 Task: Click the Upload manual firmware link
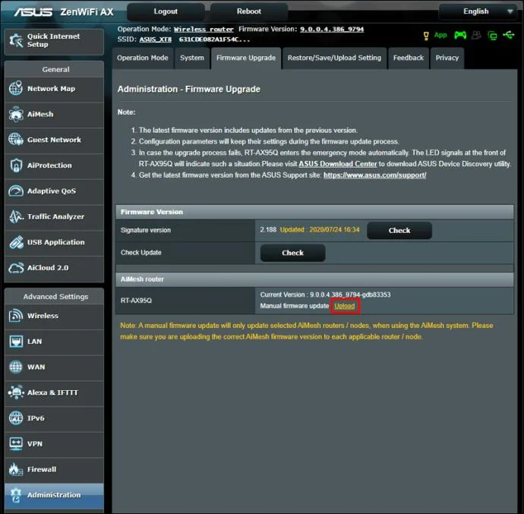point(345,306)
